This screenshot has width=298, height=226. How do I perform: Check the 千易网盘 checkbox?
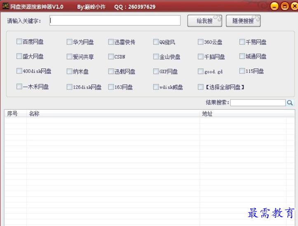(242, 42)
